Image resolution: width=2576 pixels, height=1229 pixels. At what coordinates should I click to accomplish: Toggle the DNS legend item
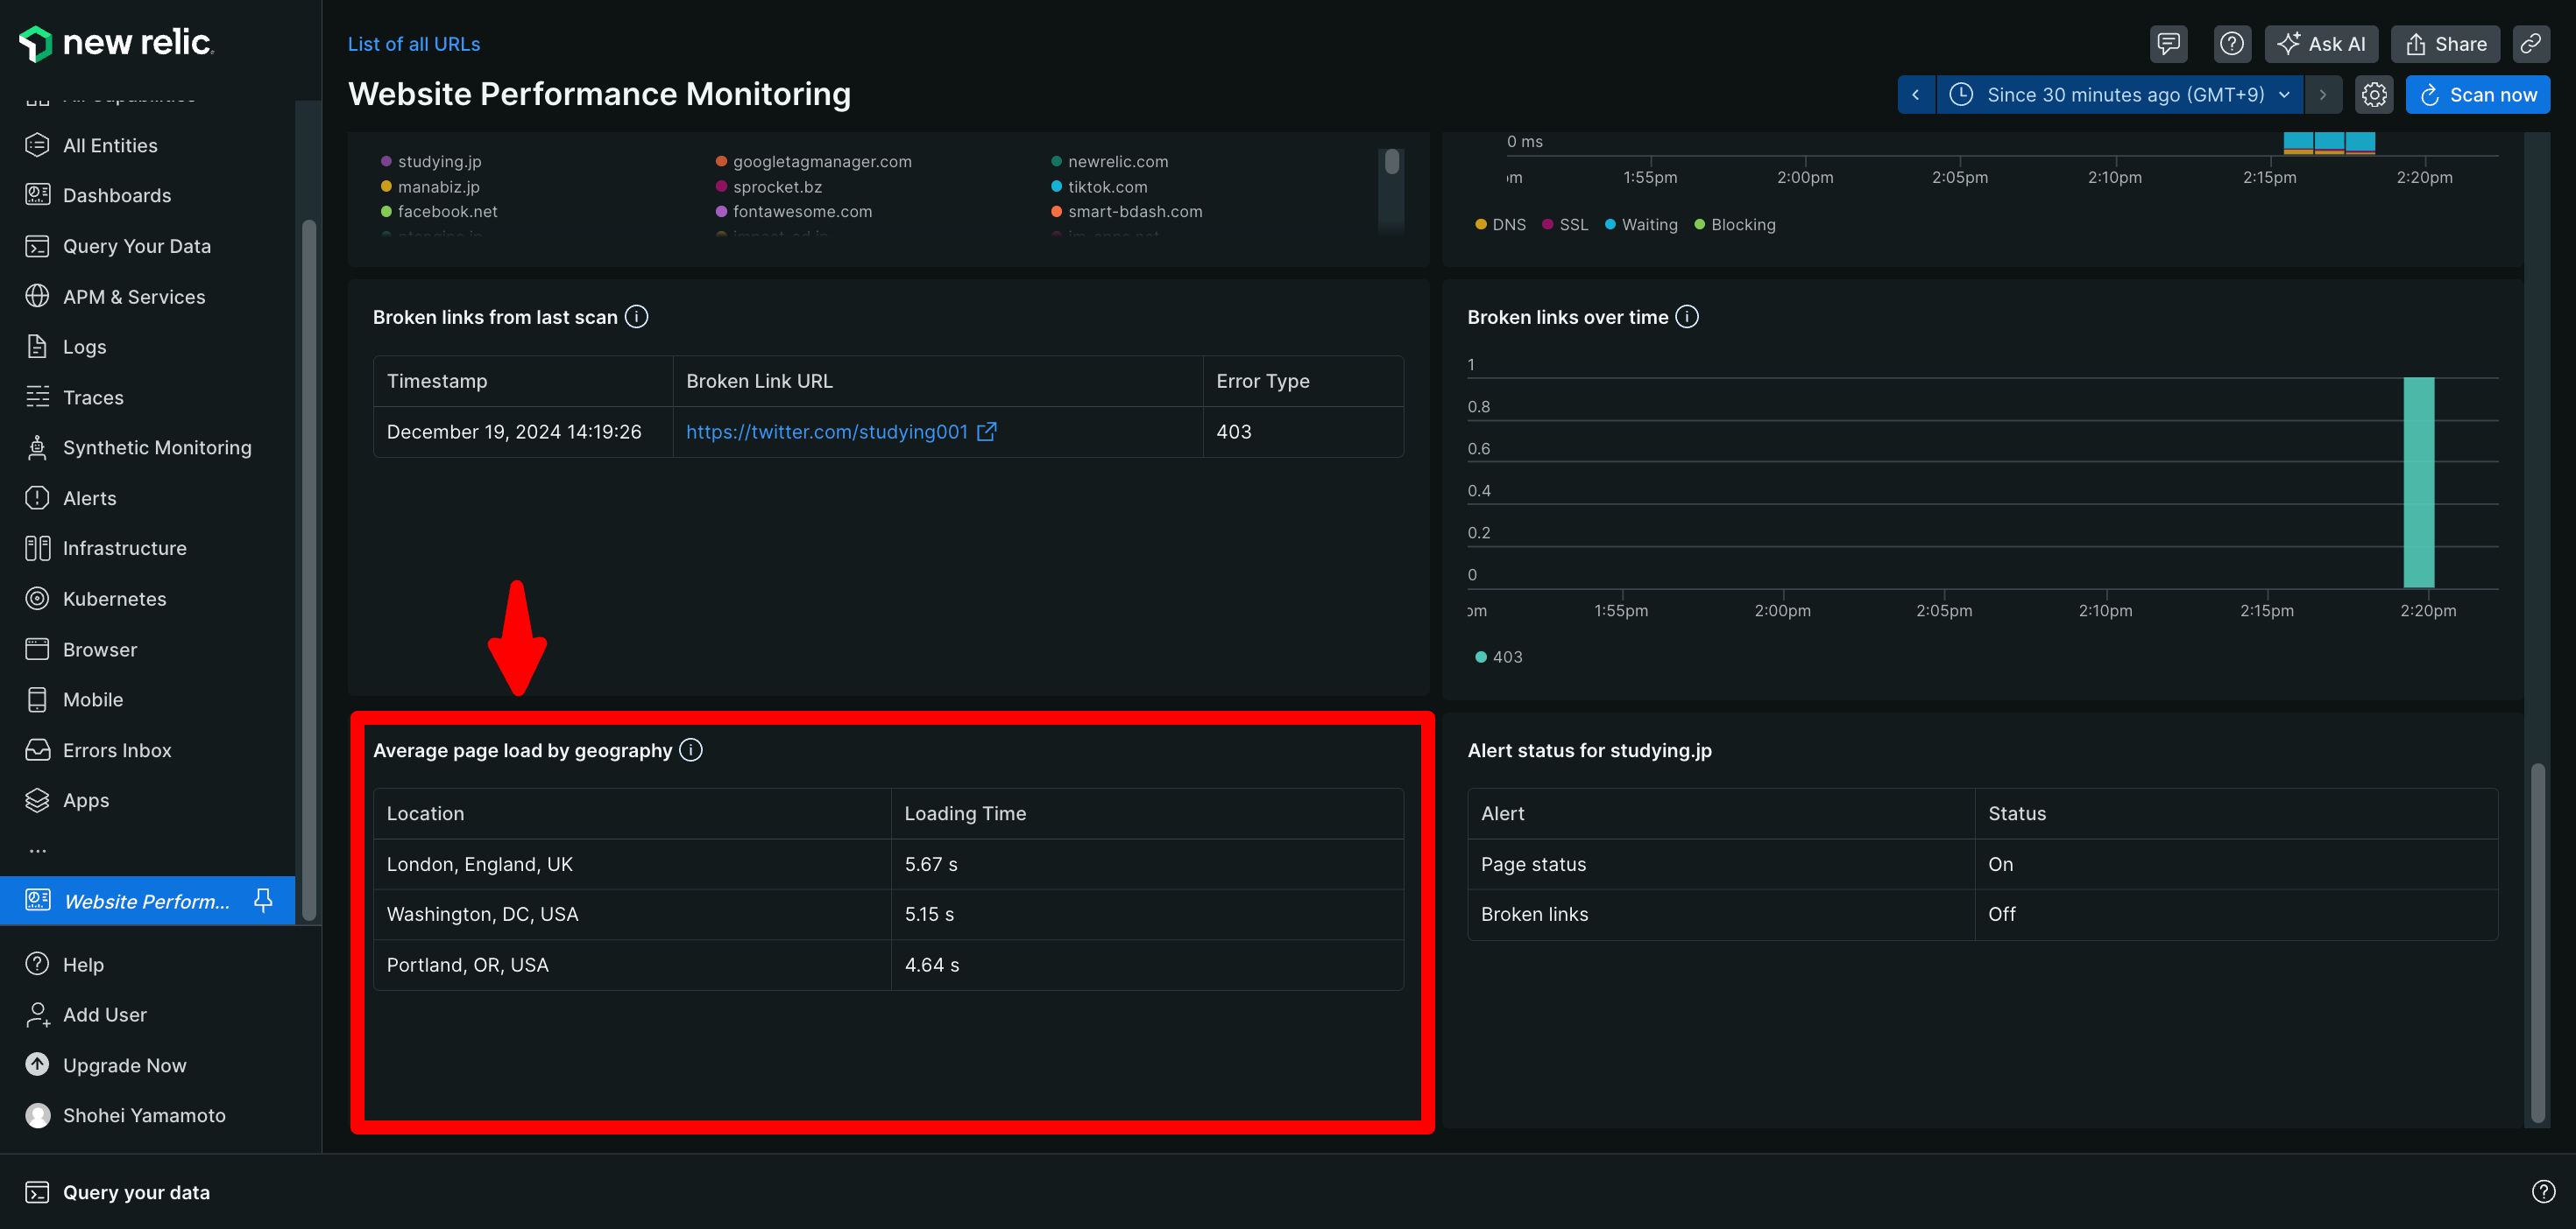pos(1500,225)
